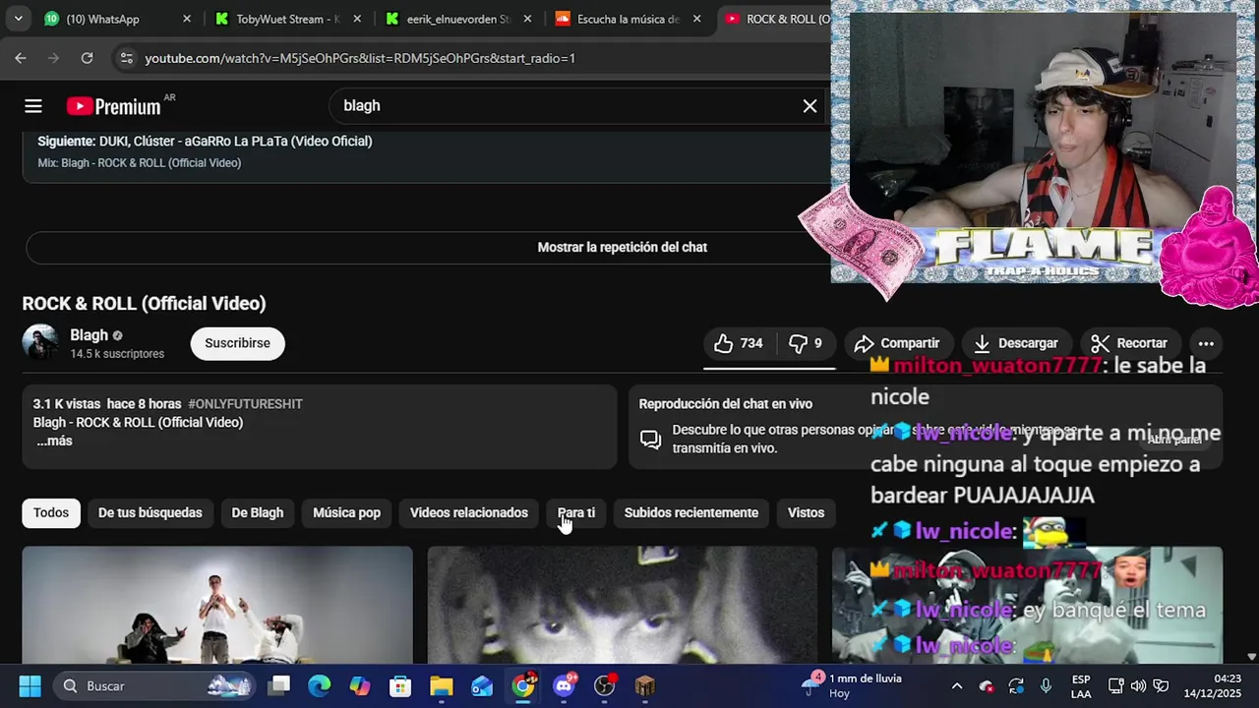
Task: Open the Blagh channel name link
Action: coord(89,335)
